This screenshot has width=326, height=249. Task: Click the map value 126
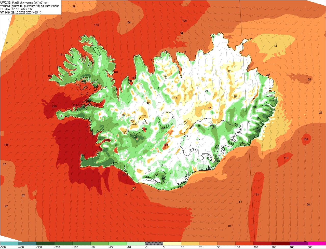click(x=184, y=21)
